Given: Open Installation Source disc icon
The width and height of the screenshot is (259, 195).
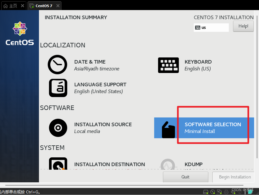Looking at the screenshot, I should point(58,128).
